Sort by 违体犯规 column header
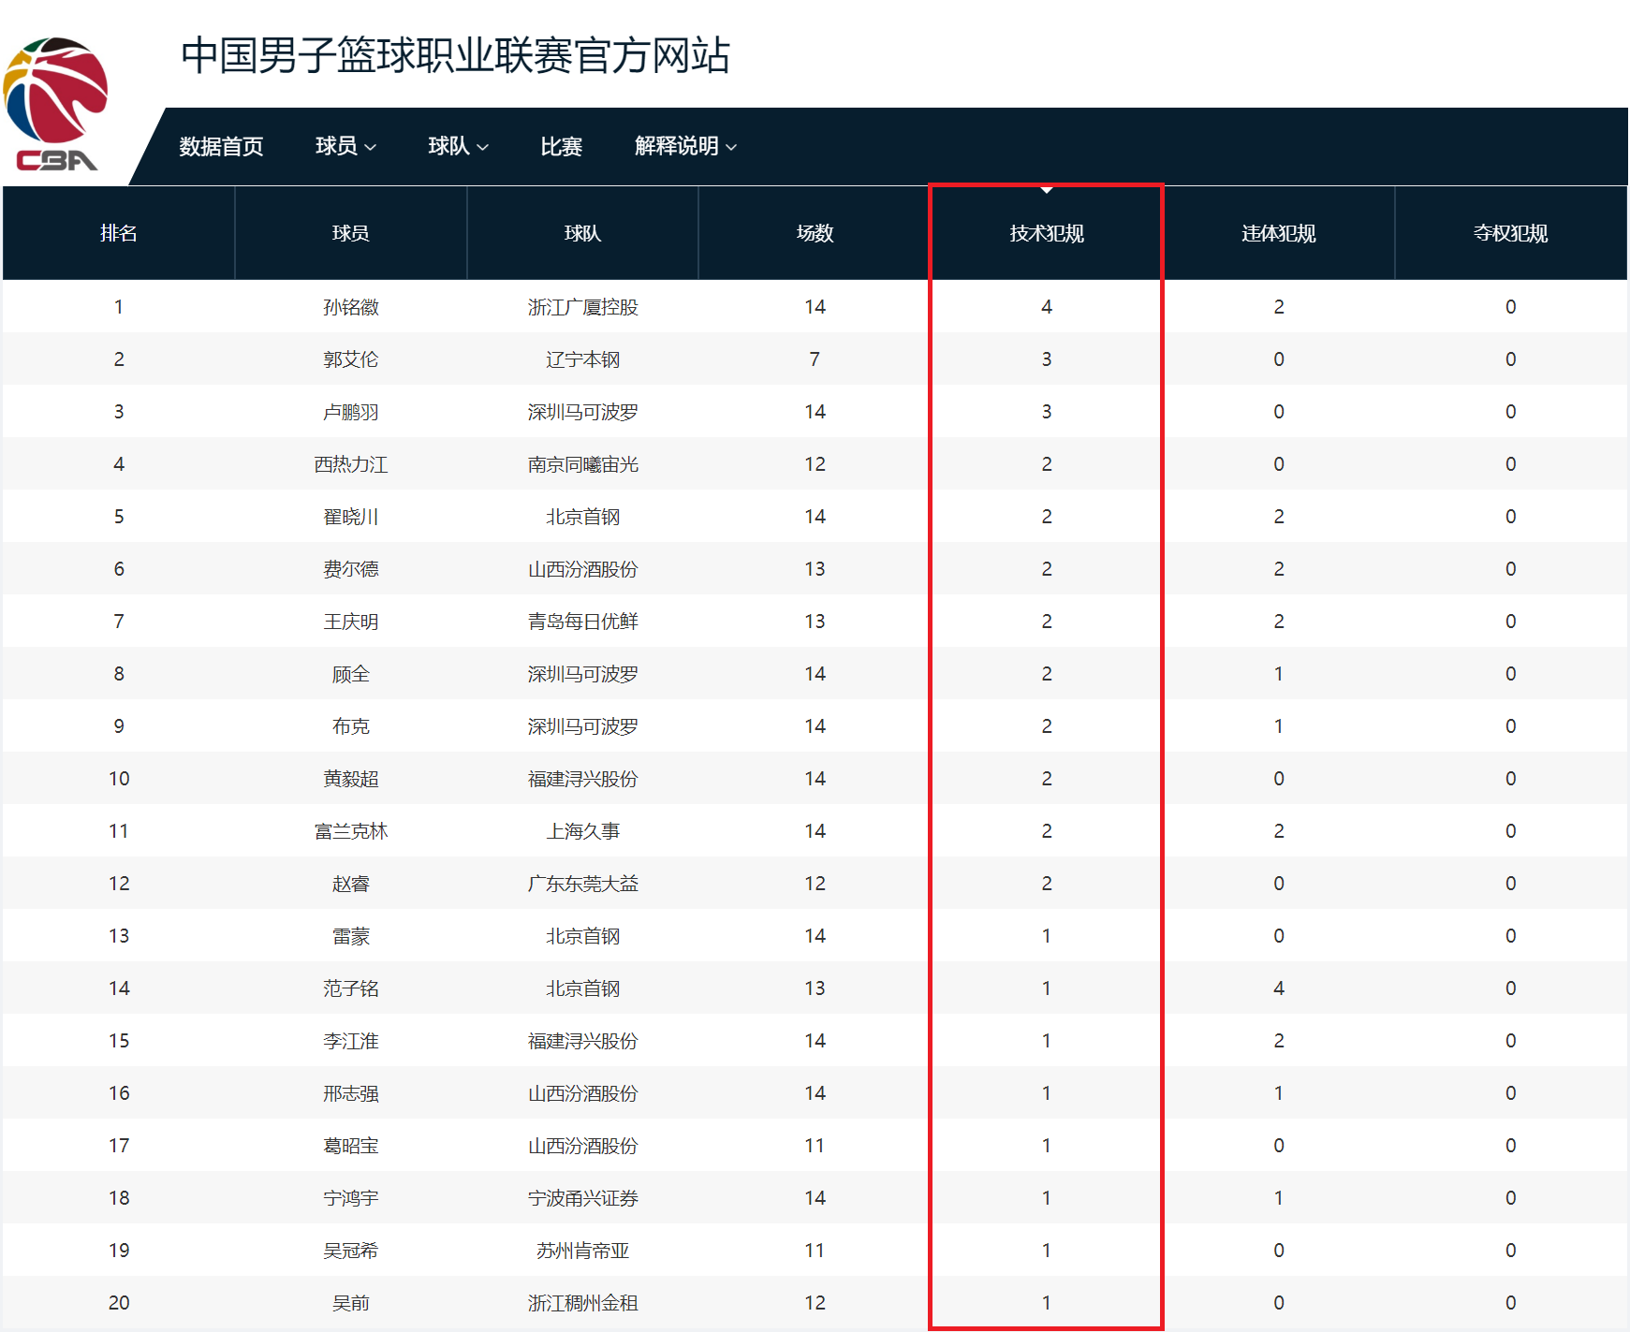The height and width of the screenshot is (1332, 1630). point(1279,233)
